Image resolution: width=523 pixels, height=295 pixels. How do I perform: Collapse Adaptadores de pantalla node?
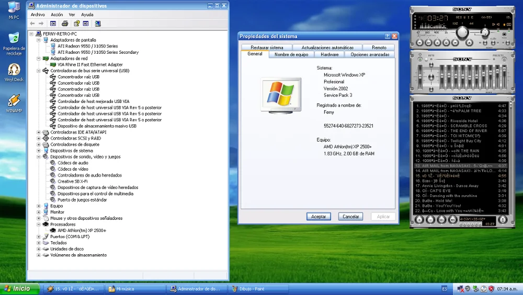coord(39,40)
